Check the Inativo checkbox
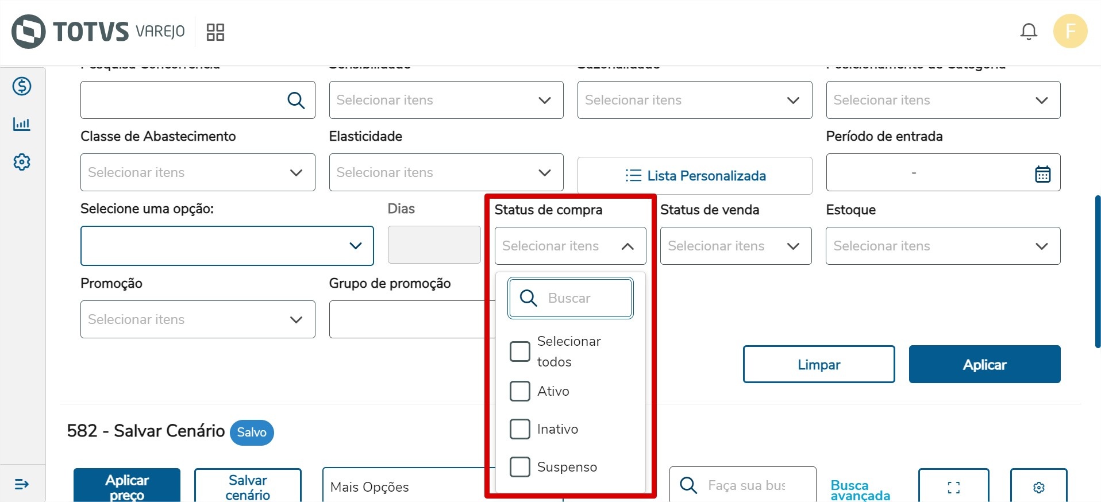The image size is (1101, 502). click(x=520, y=429)
